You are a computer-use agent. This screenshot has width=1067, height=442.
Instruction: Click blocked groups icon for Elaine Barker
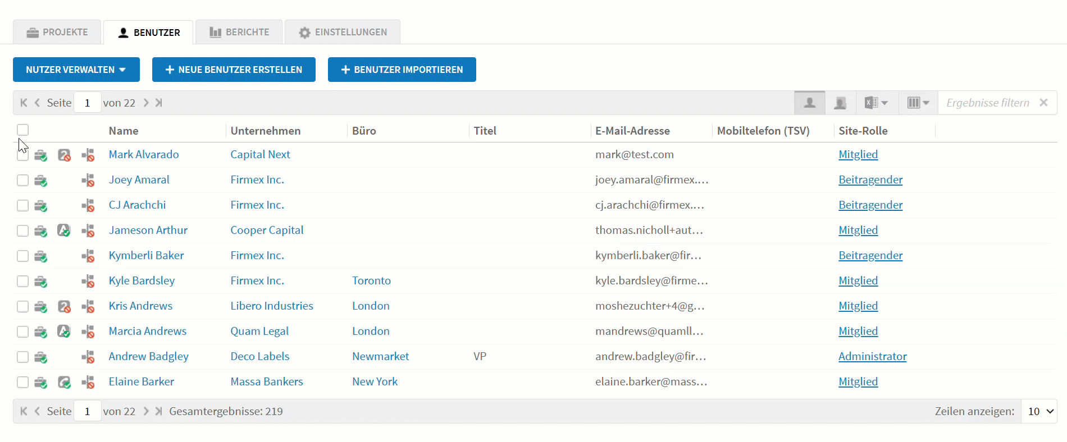pos(88,383)
